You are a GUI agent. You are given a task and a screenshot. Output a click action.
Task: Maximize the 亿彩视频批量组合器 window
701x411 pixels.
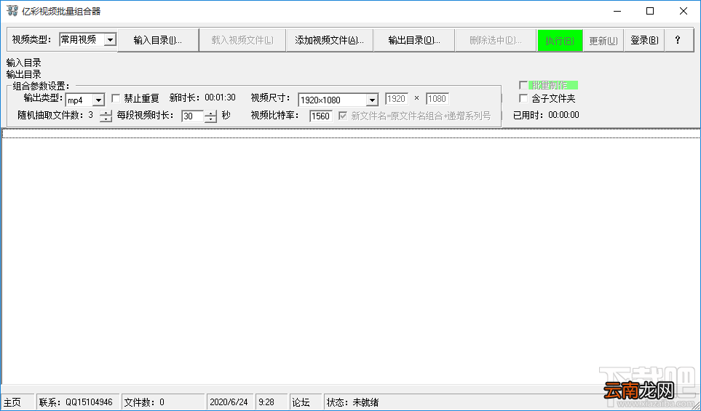(x=651, y=11)
